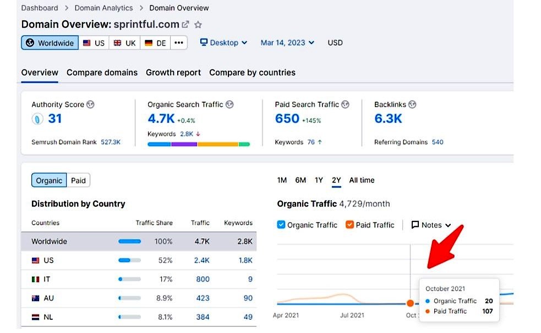Open Mar 14, 2023 date dropdown
Screen dimensions: 541x333
[287, 43]
